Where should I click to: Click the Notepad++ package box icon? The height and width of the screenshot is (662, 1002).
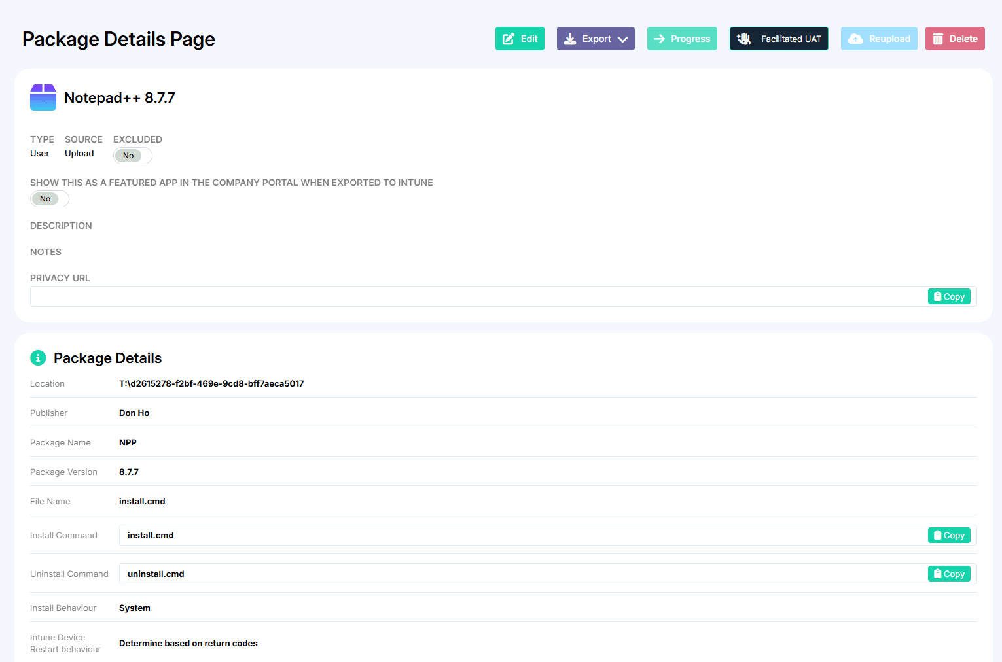pos(43,97)
